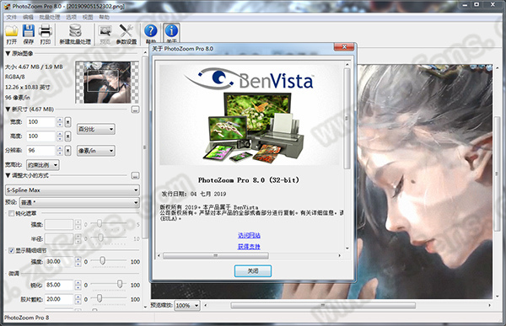
Task: Click the Preview toolbar icon
Action: [105, 31]
